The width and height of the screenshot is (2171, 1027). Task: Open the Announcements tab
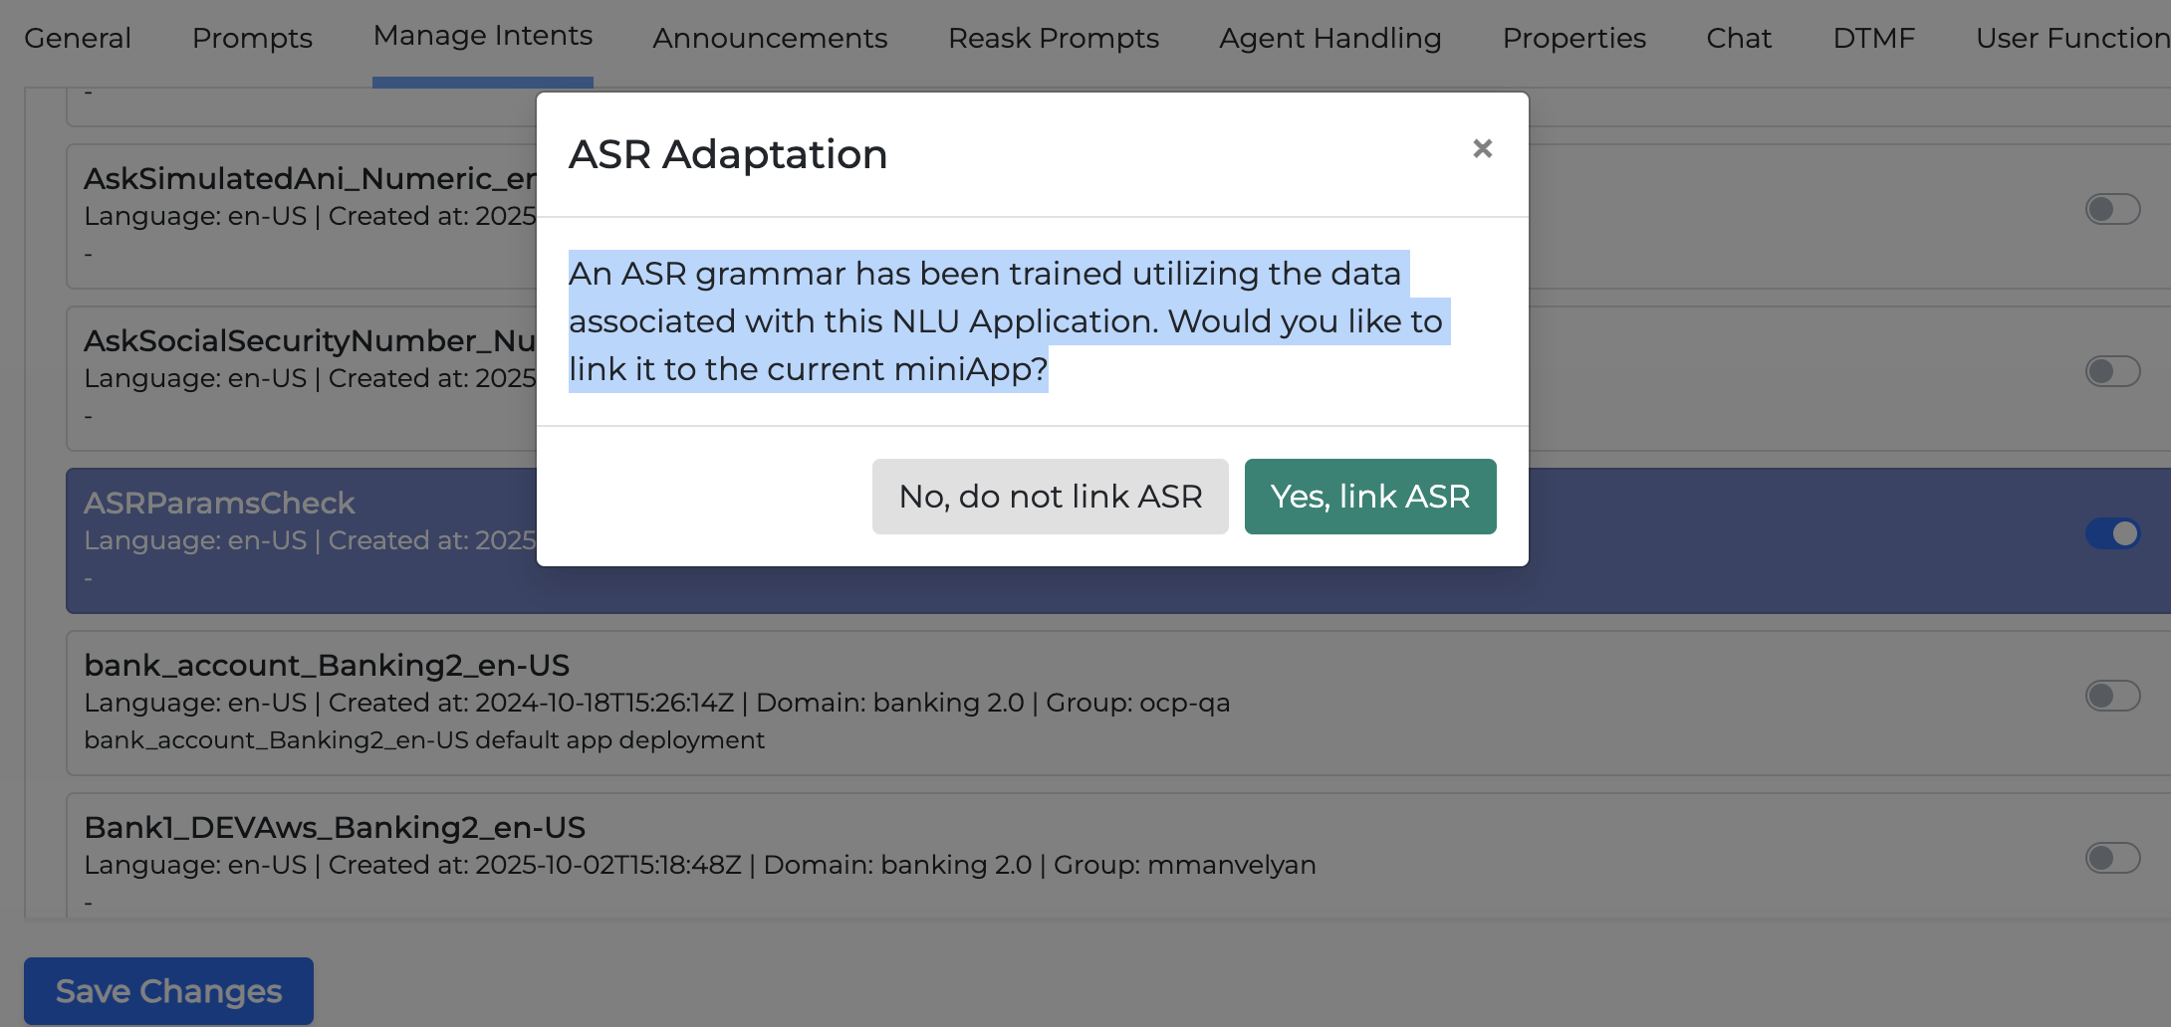(x=769, y=39)
